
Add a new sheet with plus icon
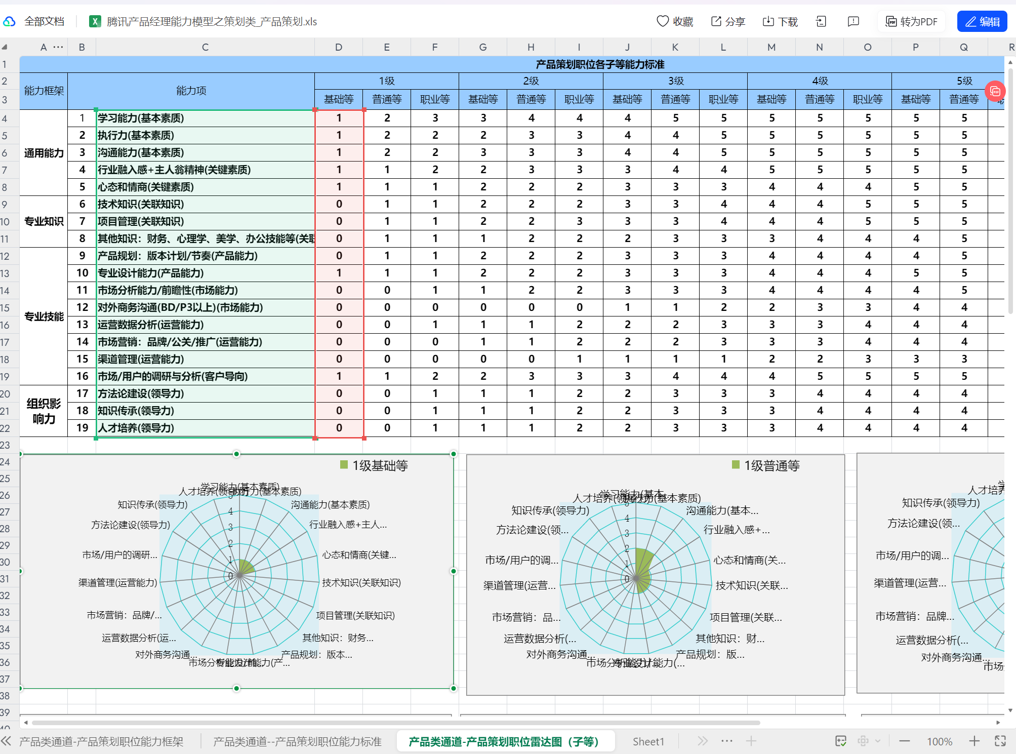point(751,741)
